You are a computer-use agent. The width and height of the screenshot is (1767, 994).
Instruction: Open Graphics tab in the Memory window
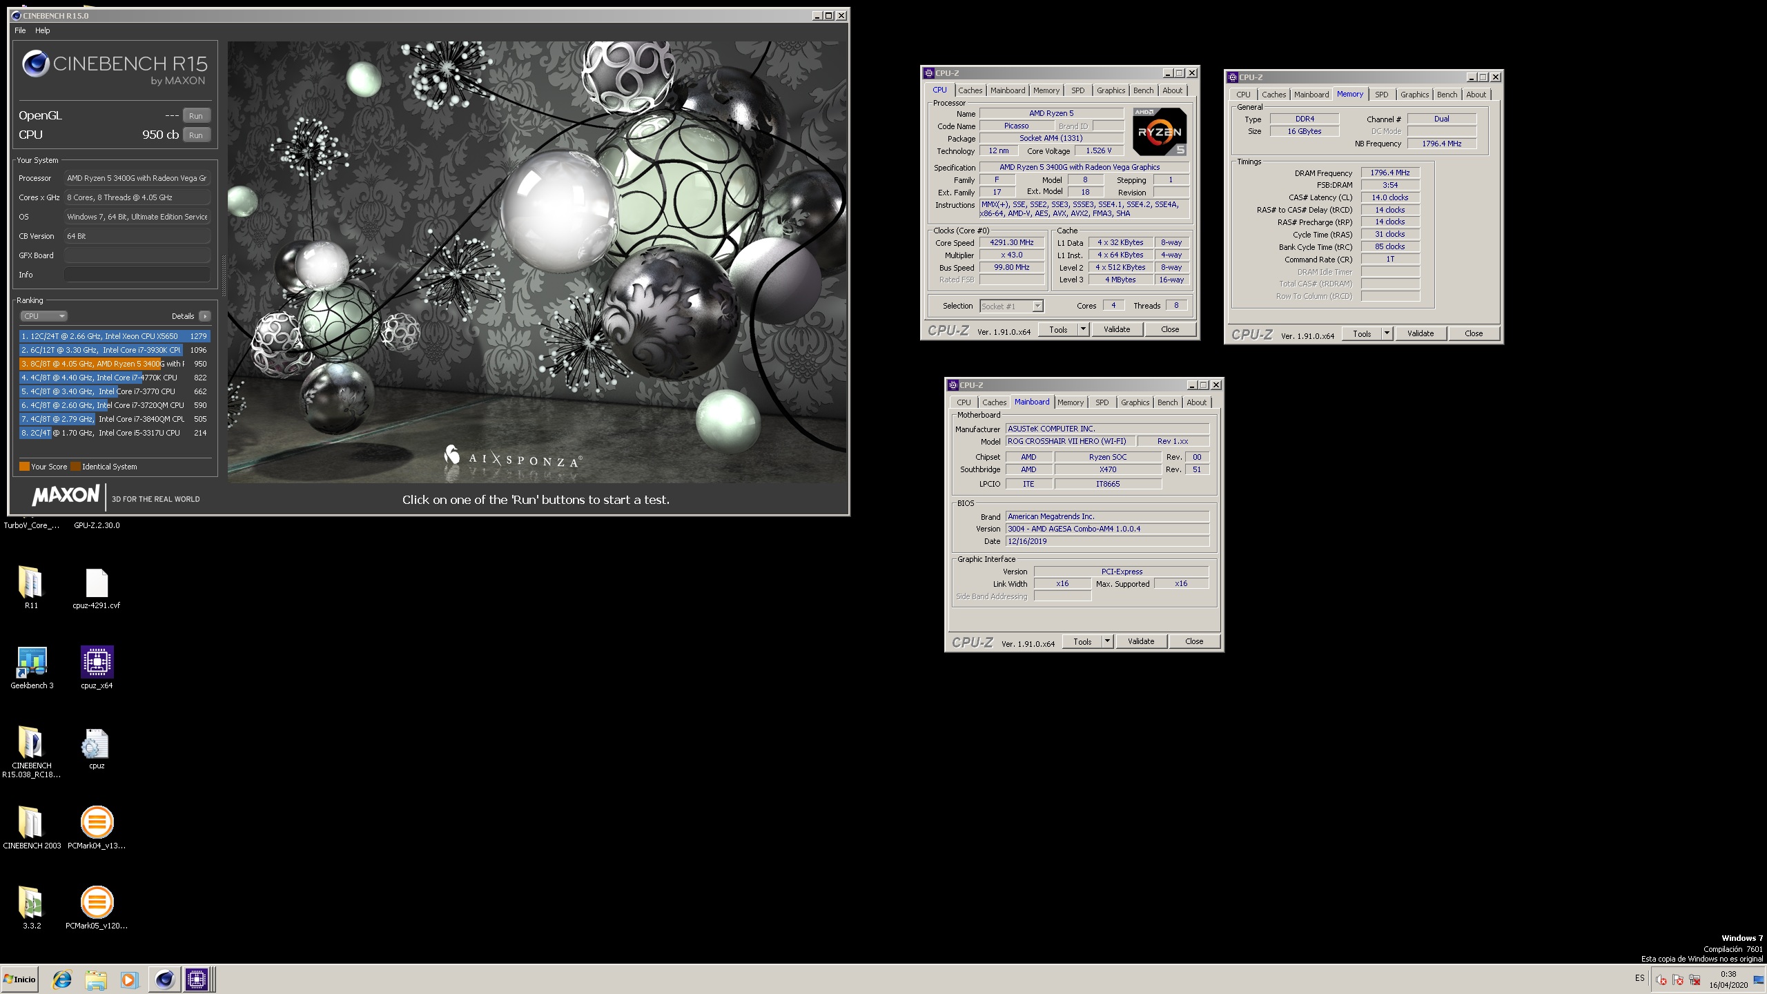pyautogui.click(x=1414, y=95)
